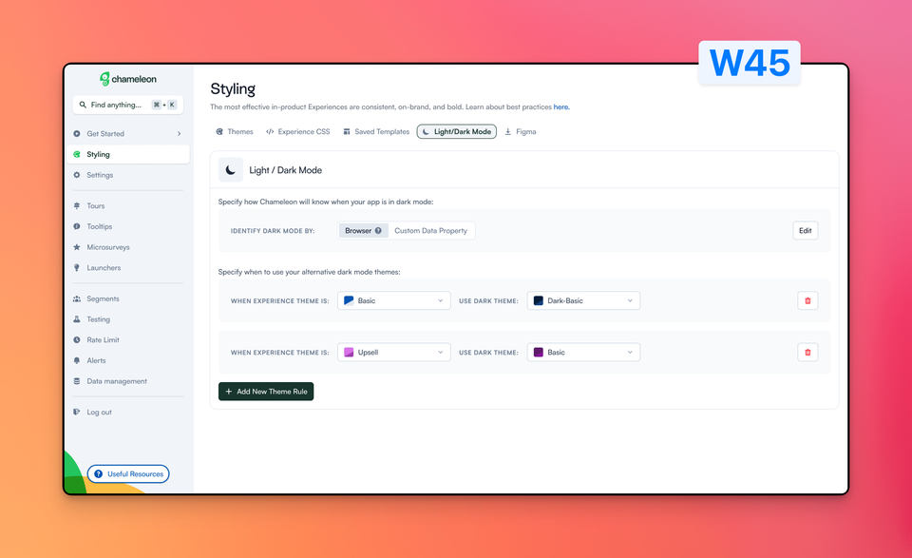Click the Alerts bell icon
Viewport: 912px width, 558px height.
pyautogui.click(x=77, y=360)
